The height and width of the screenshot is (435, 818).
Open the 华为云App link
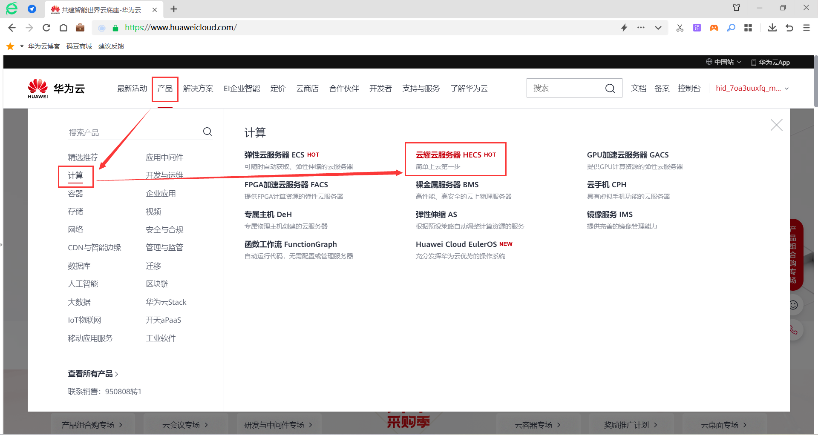pos(771,62)
